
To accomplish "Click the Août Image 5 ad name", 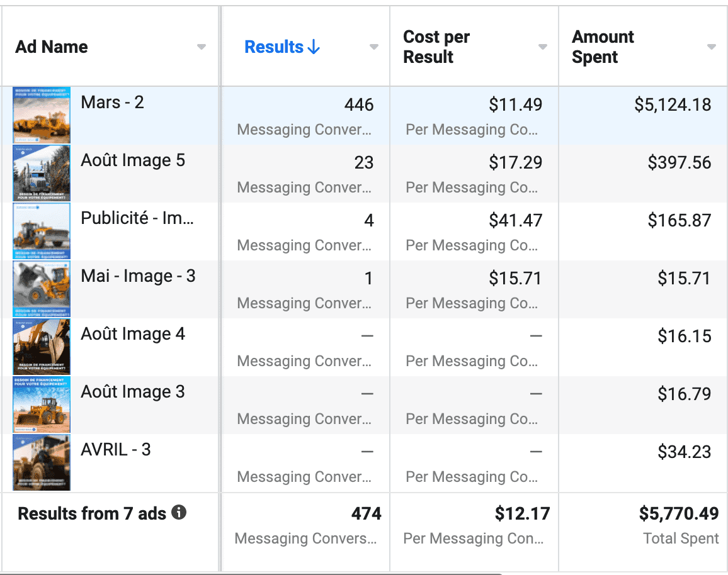I will (x=132, y=160).
